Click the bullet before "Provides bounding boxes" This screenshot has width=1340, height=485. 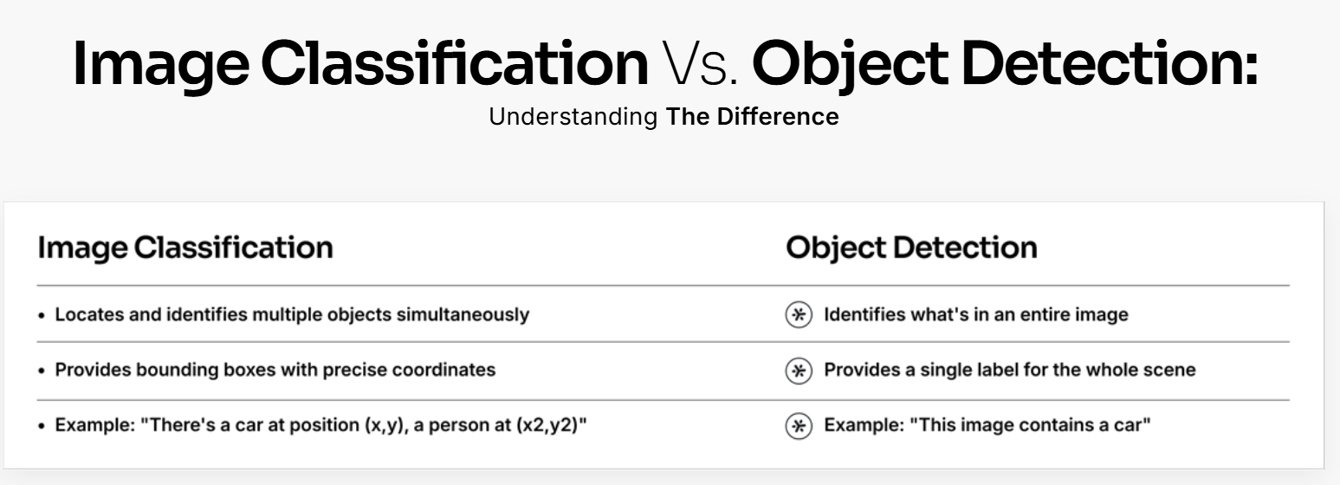click(x=42, y=371)
